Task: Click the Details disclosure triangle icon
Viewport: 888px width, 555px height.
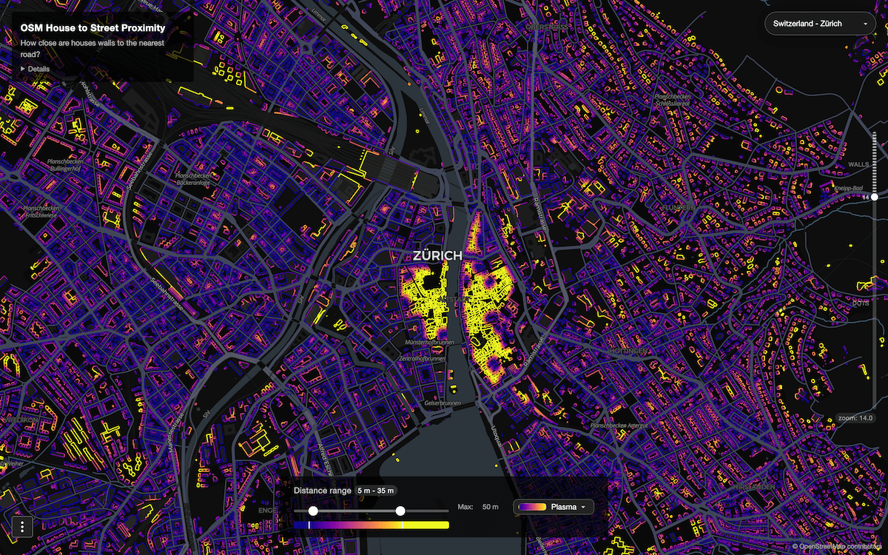Action: pyautogui.click(x=24, y=68)
